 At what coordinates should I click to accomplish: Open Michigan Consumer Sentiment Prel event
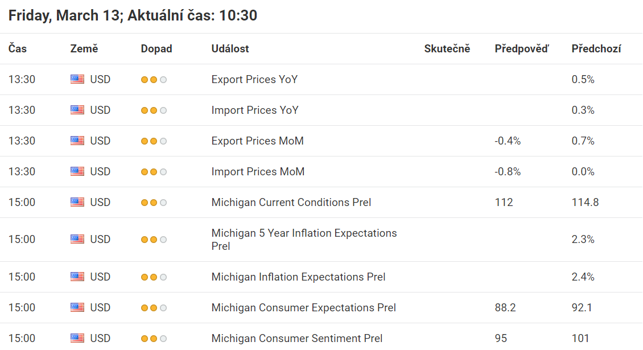click(x=297, y=338)
